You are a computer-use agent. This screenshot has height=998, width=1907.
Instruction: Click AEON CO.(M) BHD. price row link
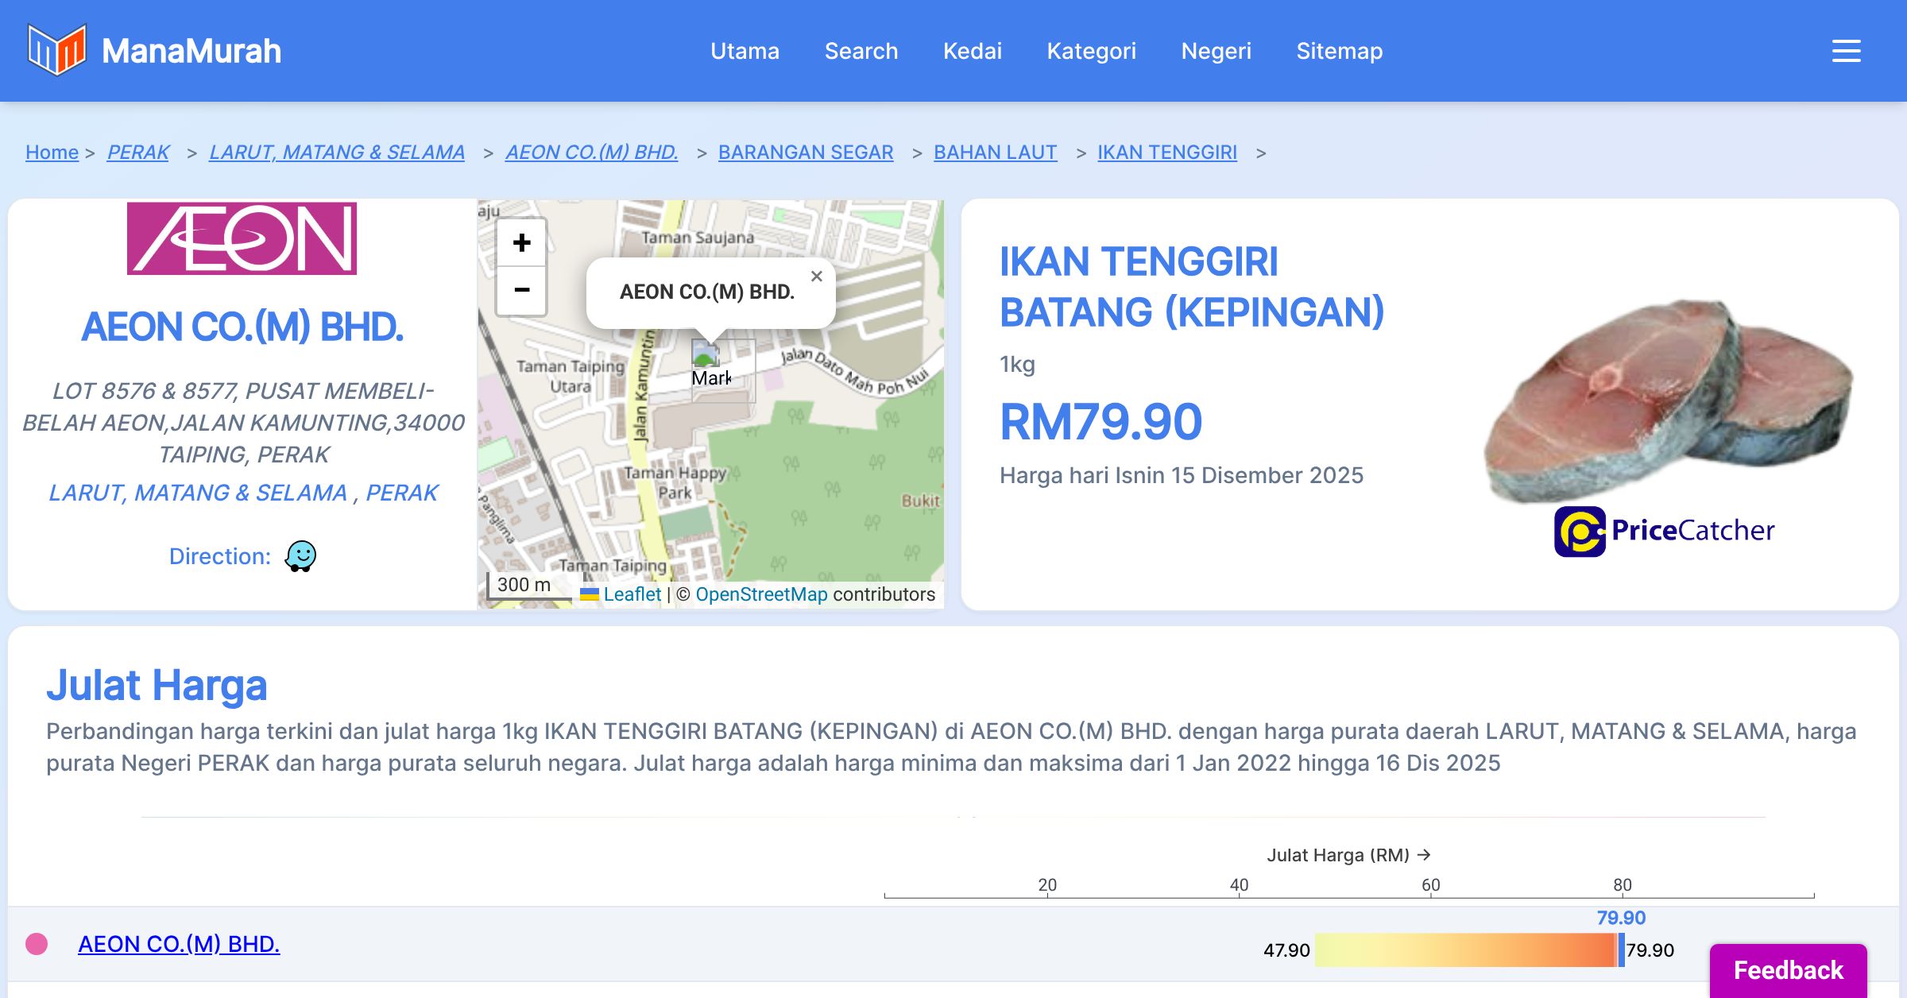(x=179, y=944)
